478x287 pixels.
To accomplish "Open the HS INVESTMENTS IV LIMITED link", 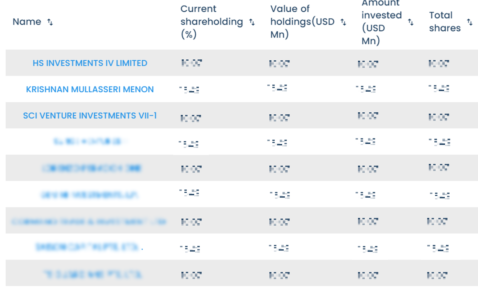I will [x=90, y=63].
